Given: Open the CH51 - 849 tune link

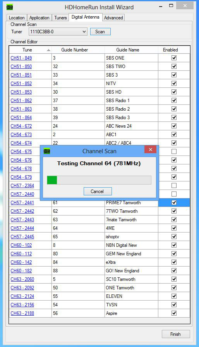Looking at the screenshot, I should tap(21, 58).
